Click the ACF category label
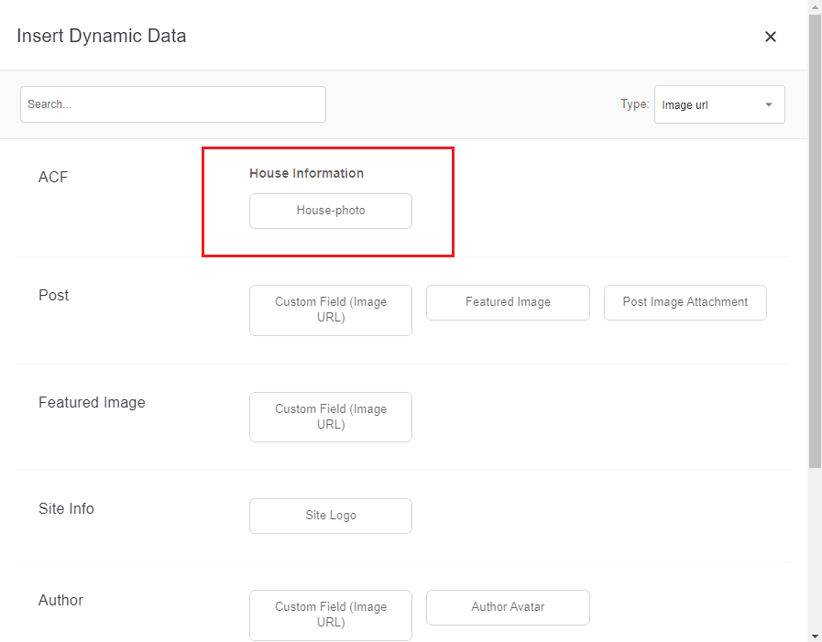The height and width of the screenshot is (642, 822). pyautogui.click(x=53, y=177)
